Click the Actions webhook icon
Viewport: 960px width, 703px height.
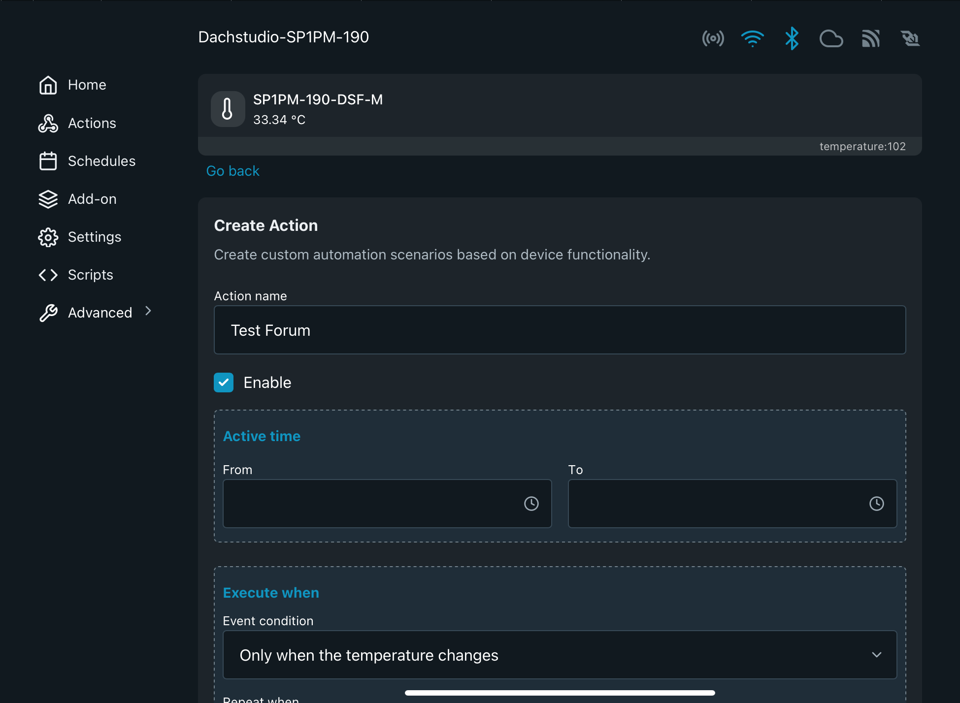coord(48,123)
